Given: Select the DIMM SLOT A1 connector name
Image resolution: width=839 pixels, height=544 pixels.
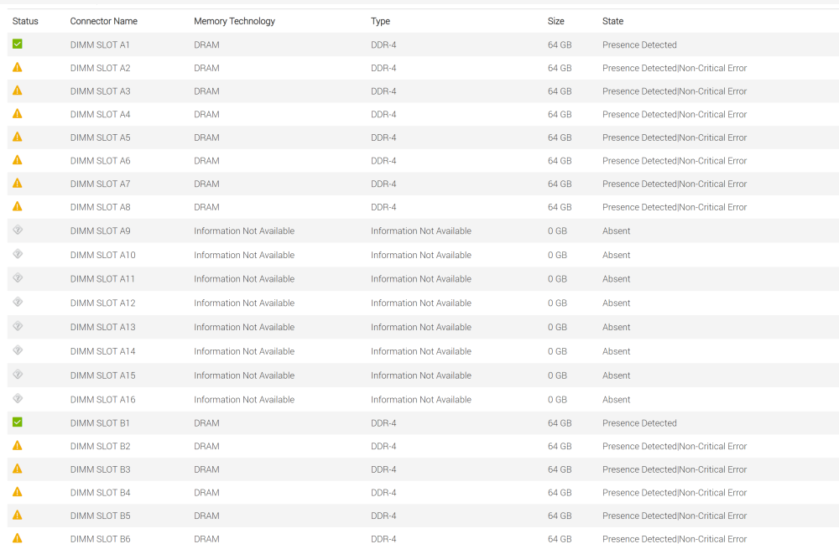Looking at the screenshot, I should (x=100, y=45).
